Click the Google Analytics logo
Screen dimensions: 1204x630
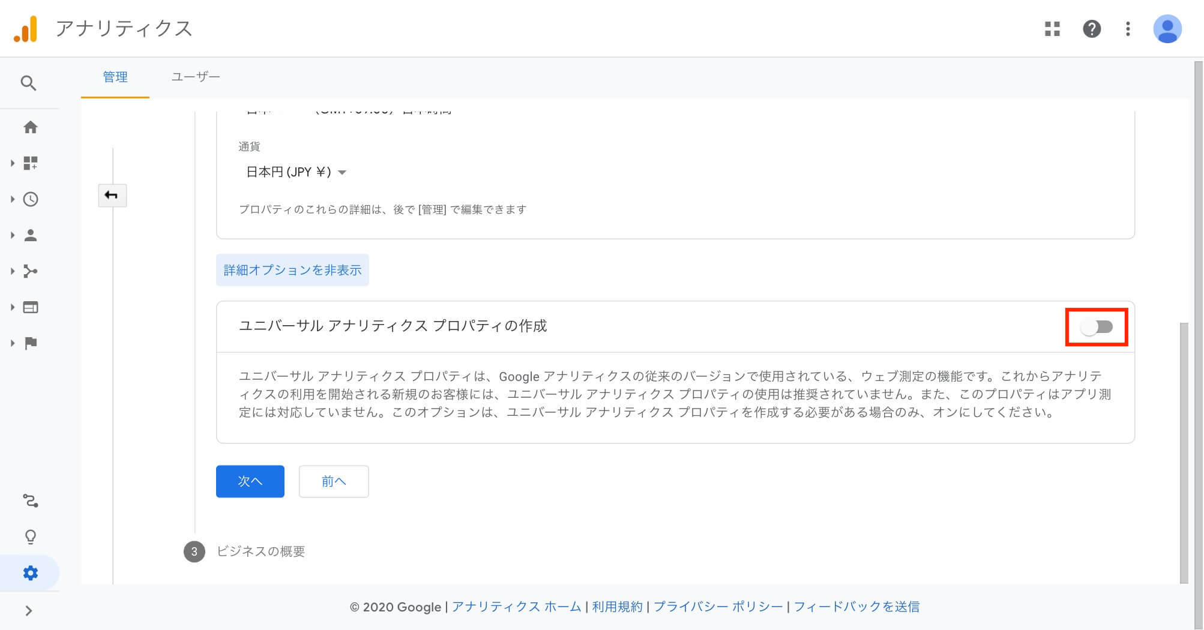tap(26, 29)
